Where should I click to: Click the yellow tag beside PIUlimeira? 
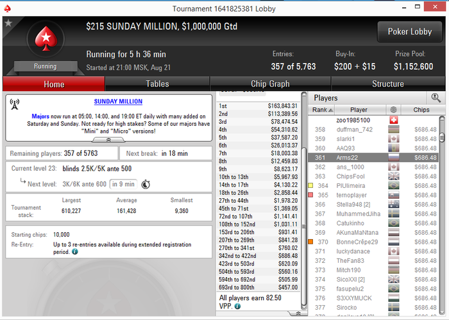(310, 185)
